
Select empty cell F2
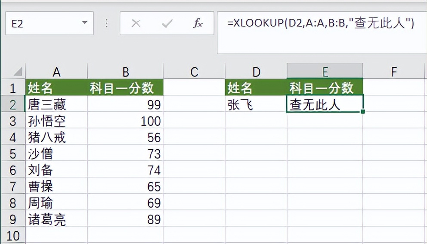tap(394, 104)
